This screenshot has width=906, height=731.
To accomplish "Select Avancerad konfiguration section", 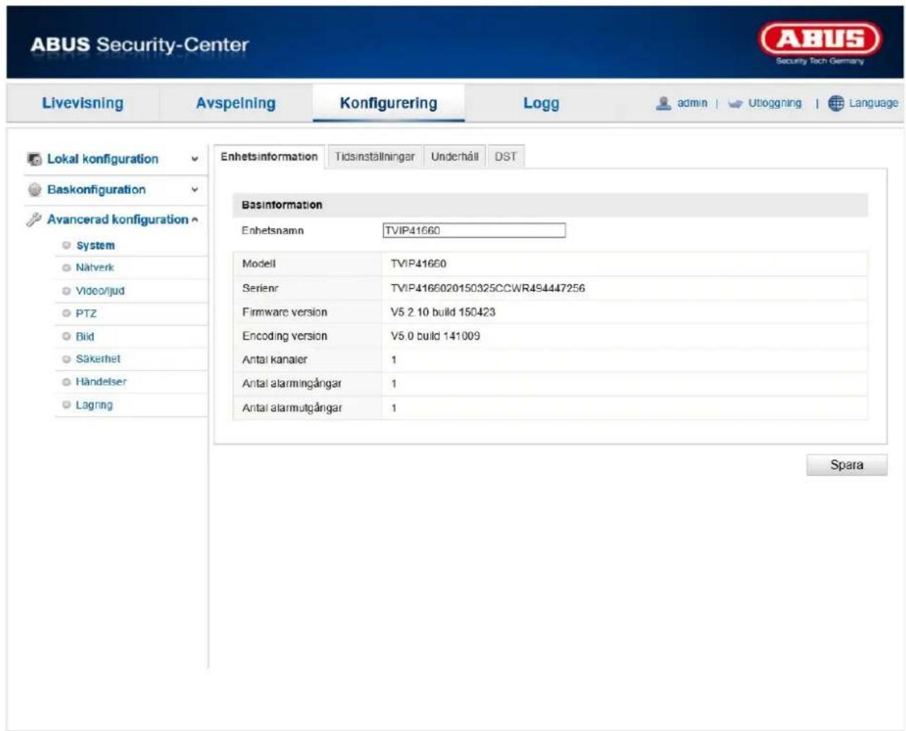I will [117, 220].
